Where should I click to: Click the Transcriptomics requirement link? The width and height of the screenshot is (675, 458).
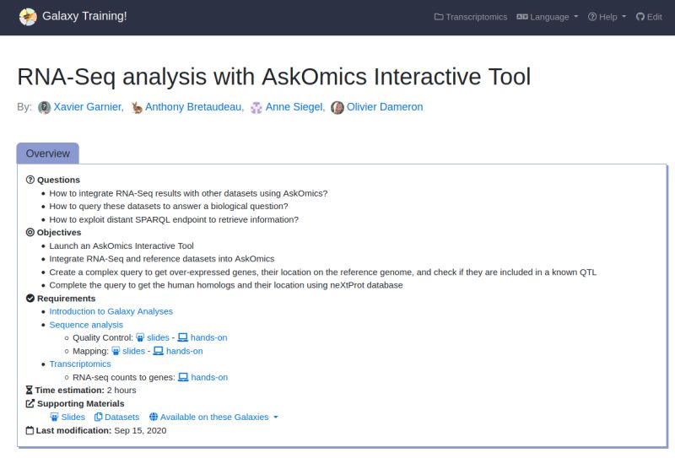click(x=80, y=364)
